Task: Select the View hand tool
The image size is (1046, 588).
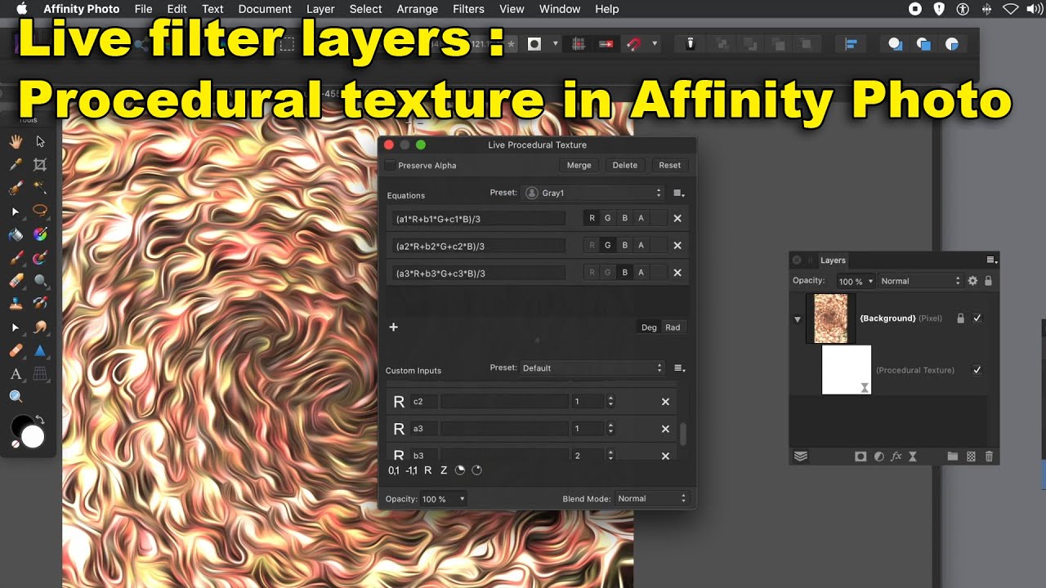Action: pyautogui.click(x=16, y=141)
